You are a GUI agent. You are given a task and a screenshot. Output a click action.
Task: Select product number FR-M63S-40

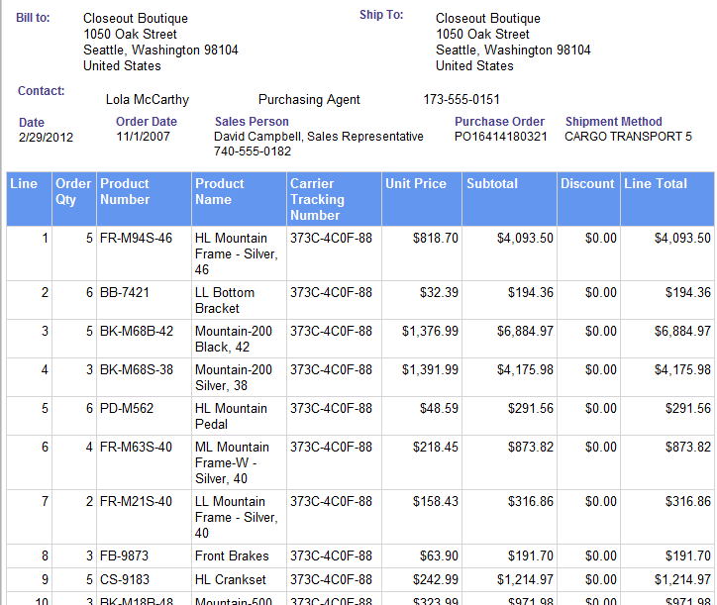[137, 447]
